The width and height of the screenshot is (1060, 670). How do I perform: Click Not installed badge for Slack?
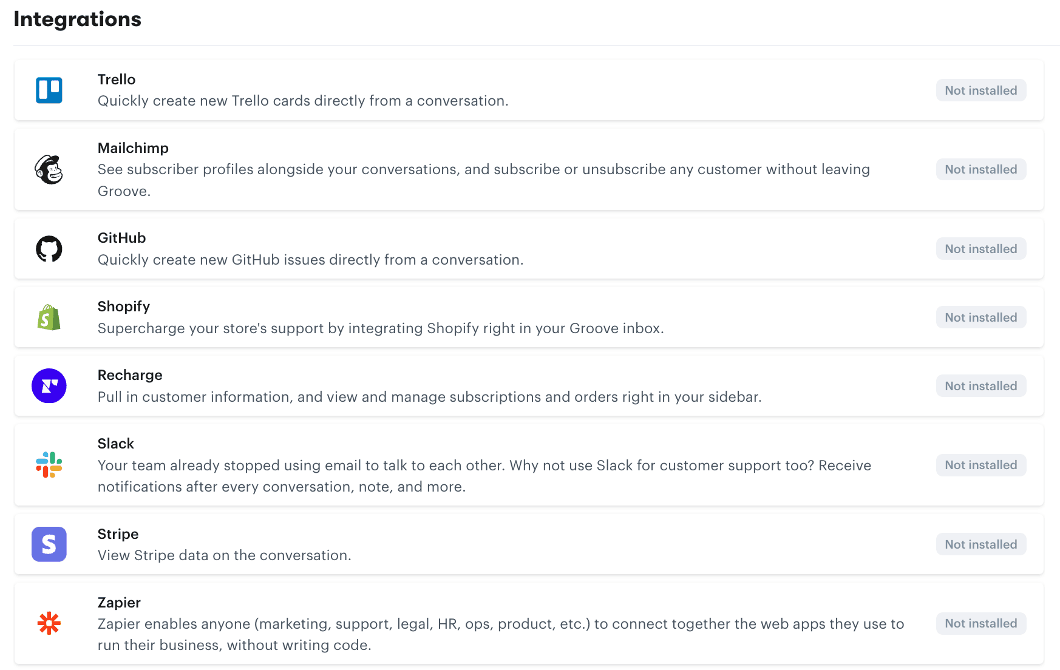(x=980, y=465)
